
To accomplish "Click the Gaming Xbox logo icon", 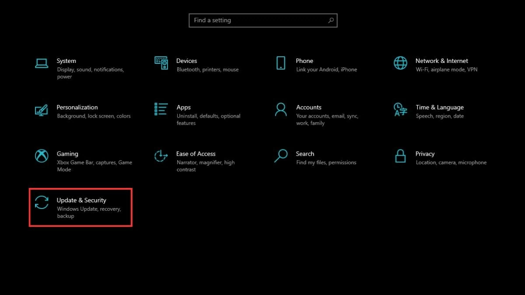I will [x=42, y=156].
